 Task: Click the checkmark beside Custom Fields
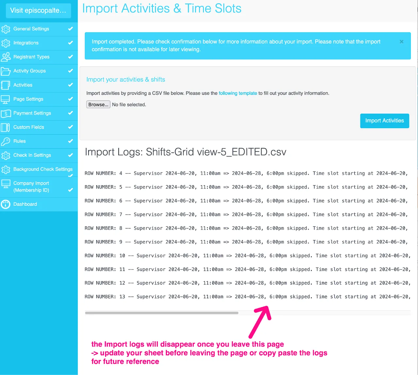click(70, 127)
